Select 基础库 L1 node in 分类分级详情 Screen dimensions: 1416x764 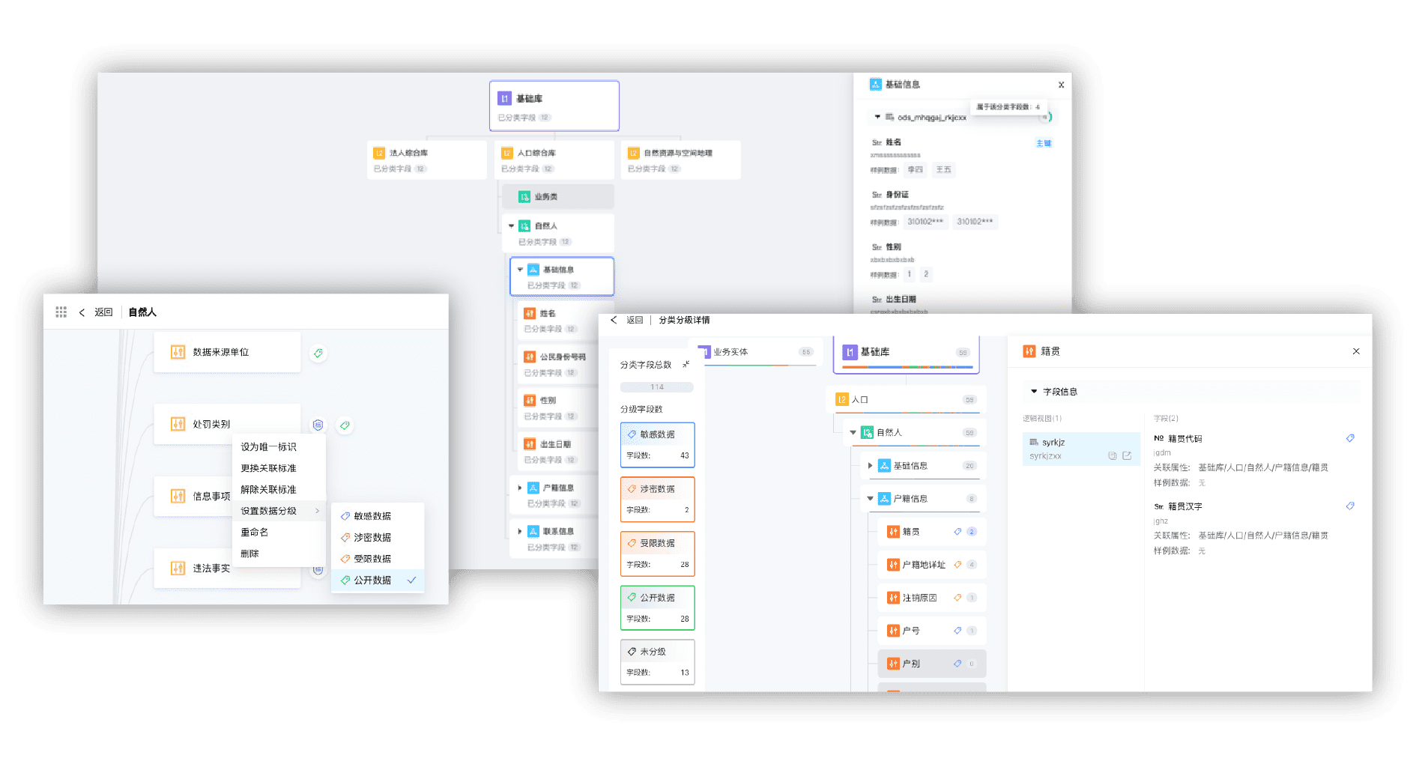pyautogui.click(x=906, y=354)
